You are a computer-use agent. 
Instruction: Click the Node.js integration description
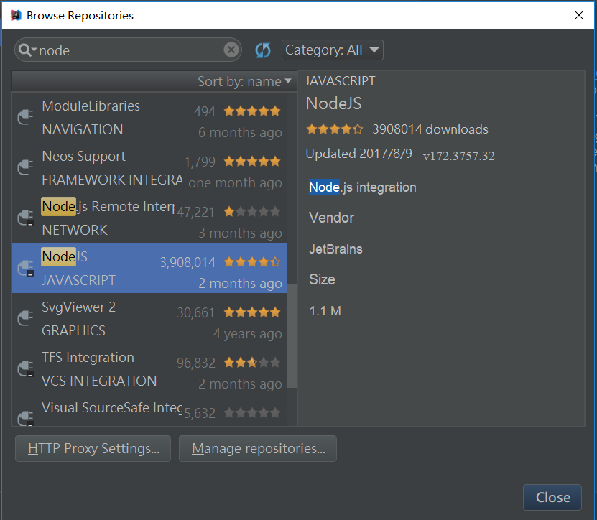(363, 187)
